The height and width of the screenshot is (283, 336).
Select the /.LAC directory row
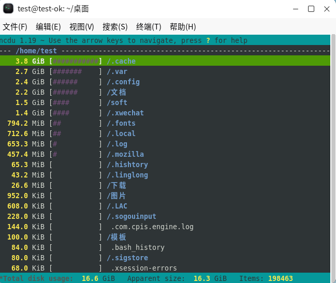(165, 206)
